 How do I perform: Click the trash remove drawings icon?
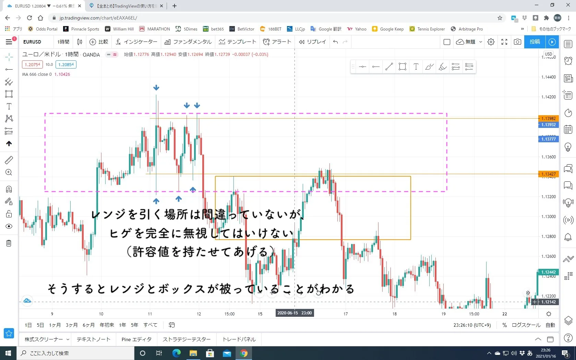pyautogui.click(x=9, y=243)
